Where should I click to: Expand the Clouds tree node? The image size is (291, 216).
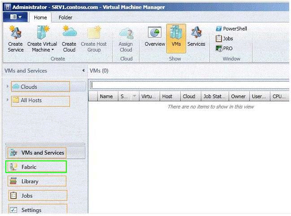(x=8, y=86)
